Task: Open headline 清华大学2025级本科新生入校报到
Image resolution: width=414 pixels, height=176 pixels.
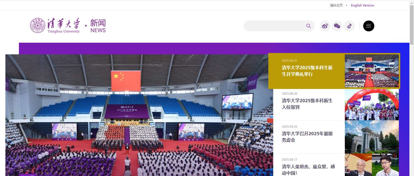Action: pyautogui.click(x=307, y=104)
